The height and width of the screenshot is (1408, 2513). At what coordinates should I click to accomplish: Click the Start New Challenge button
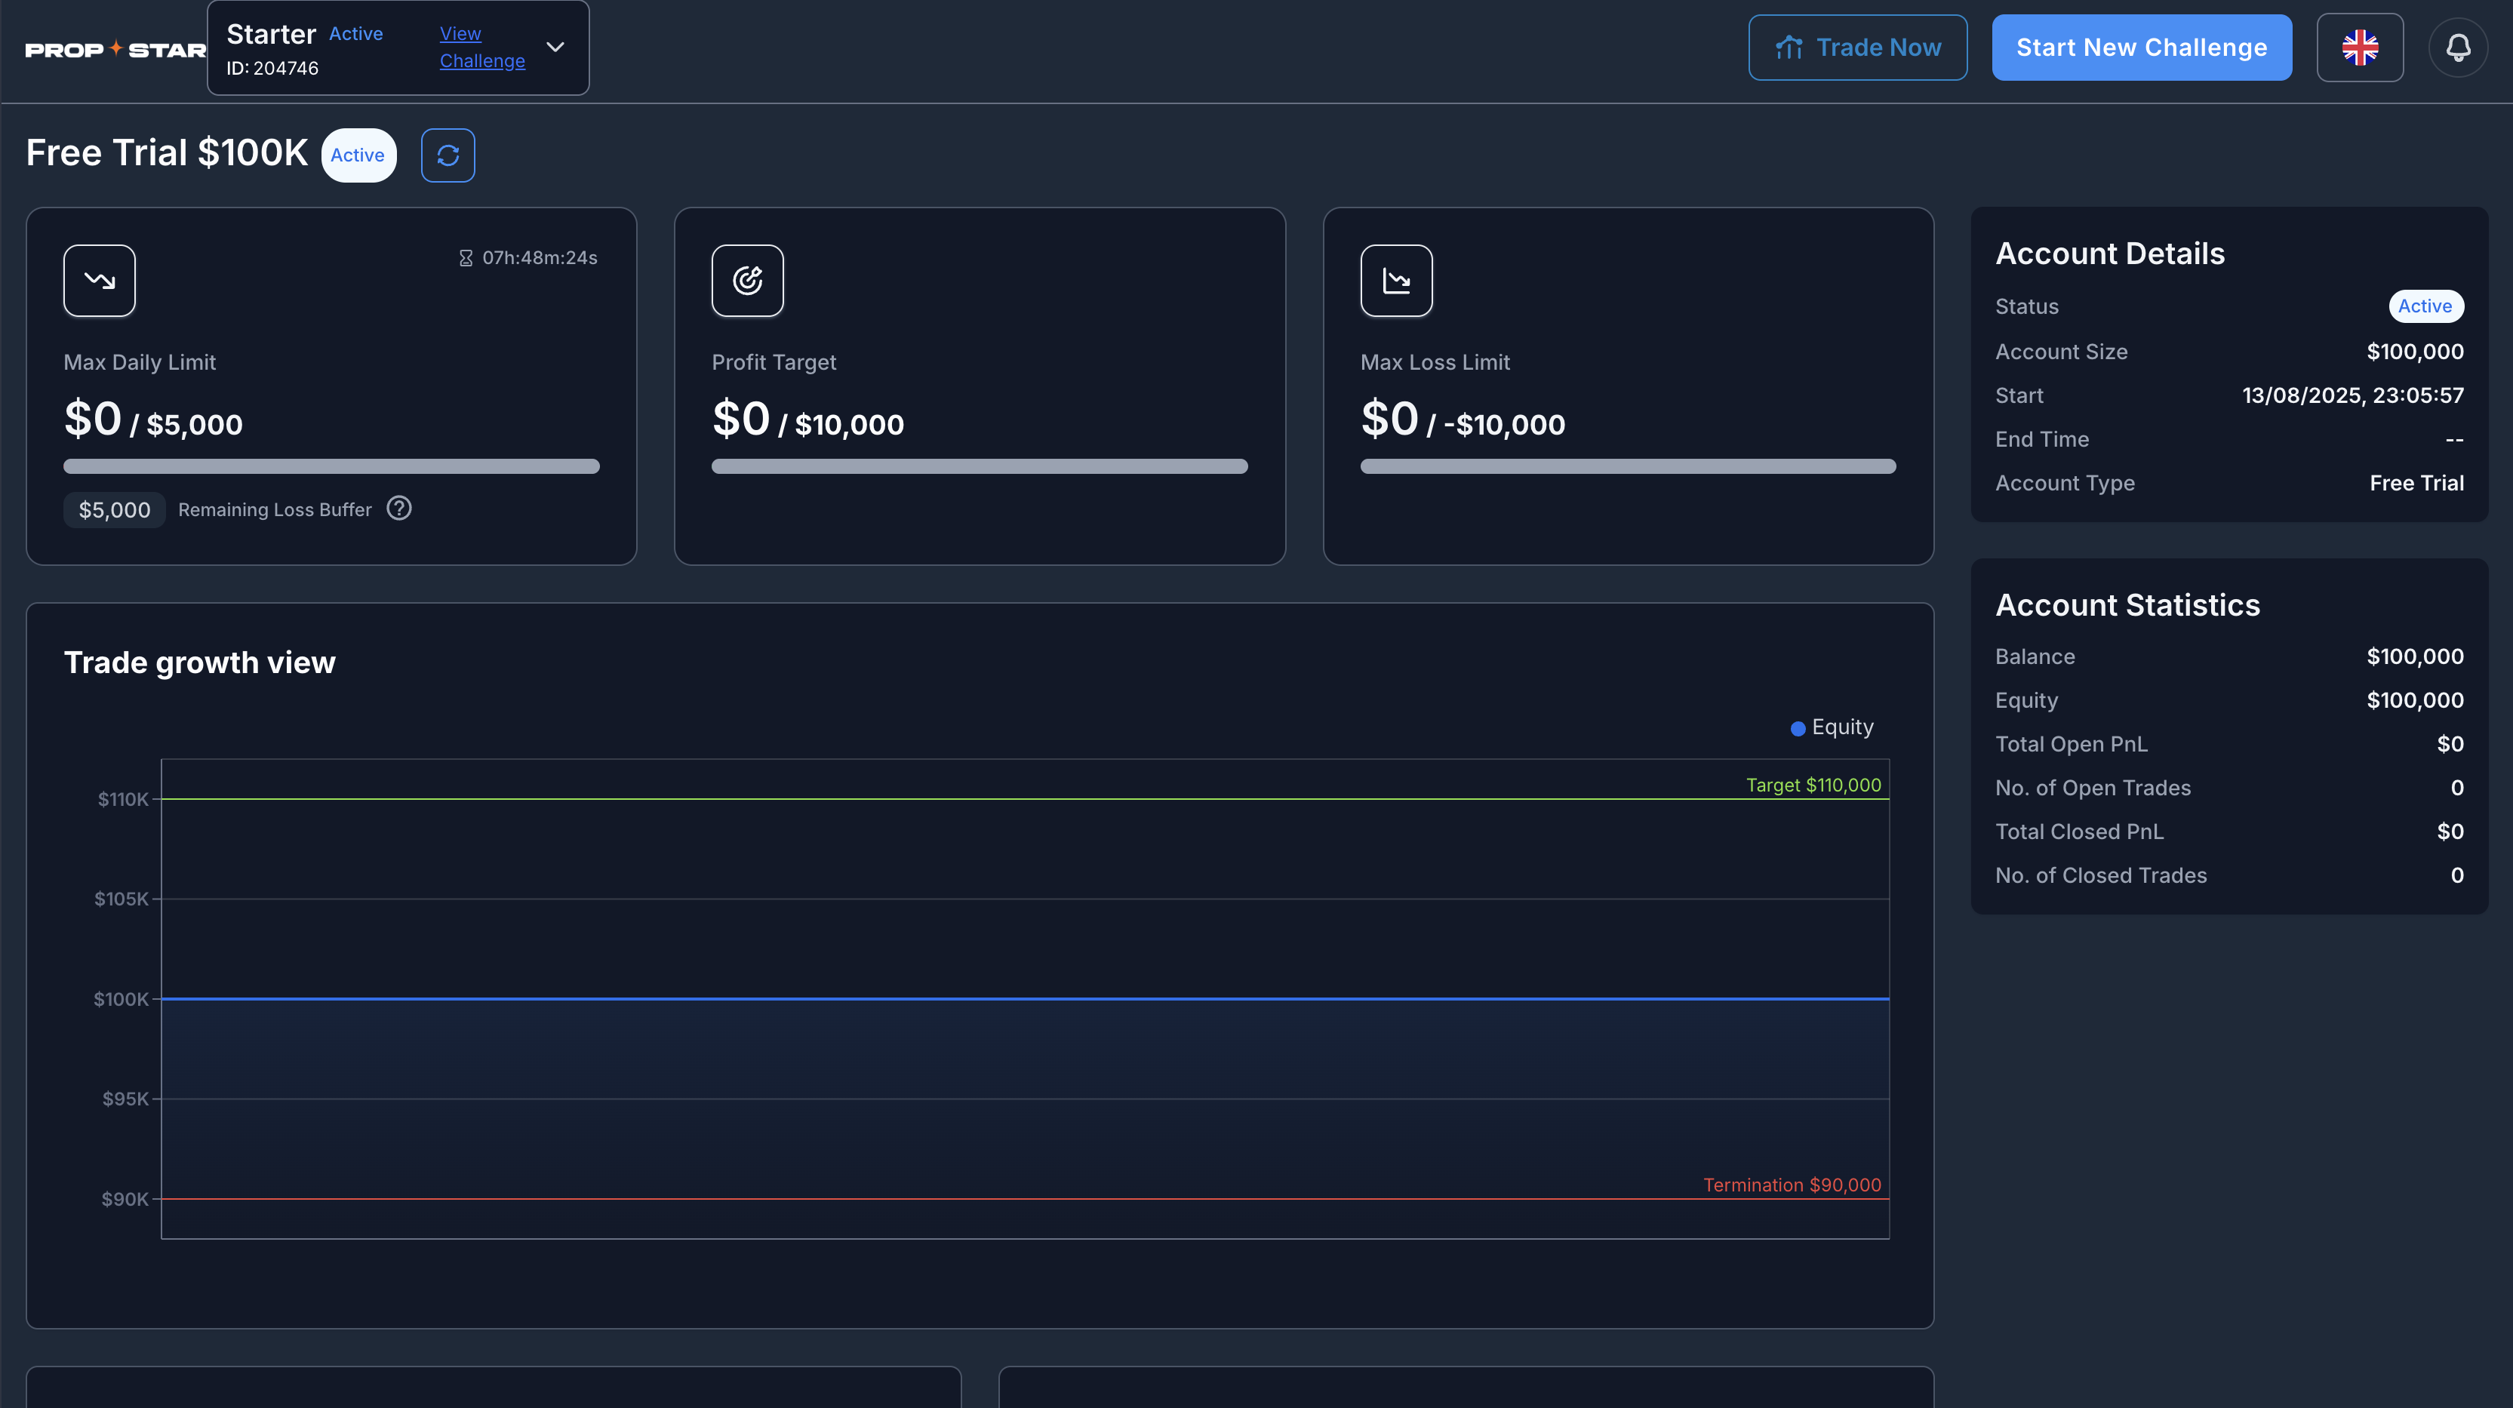click(2141, 48)
